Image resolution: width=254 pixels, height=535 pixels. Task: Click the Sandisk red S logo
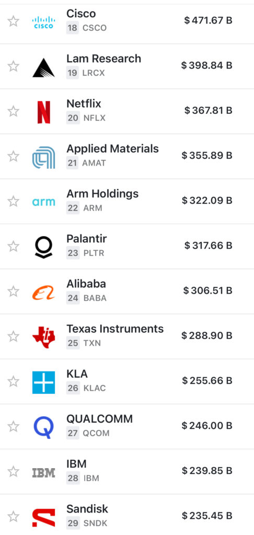tap(43, 518)
